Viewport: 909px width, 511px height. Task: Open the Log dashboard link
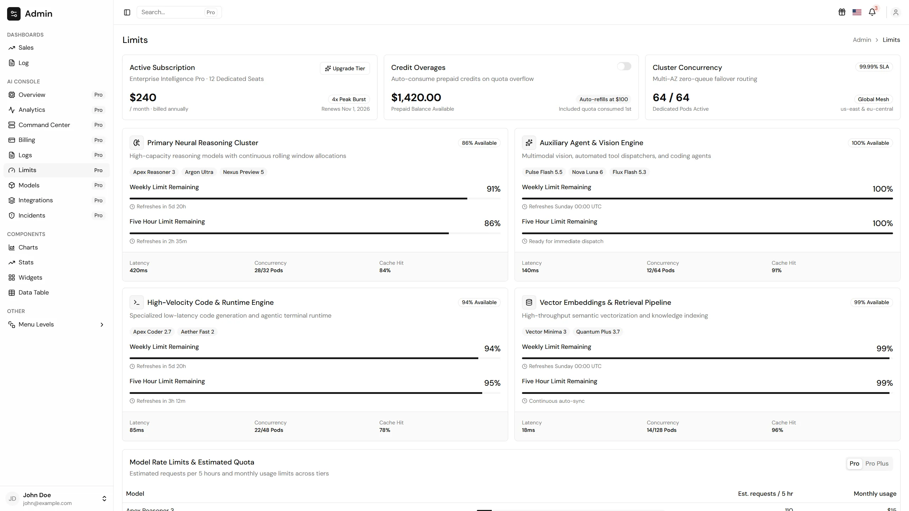tap(56, 63)
